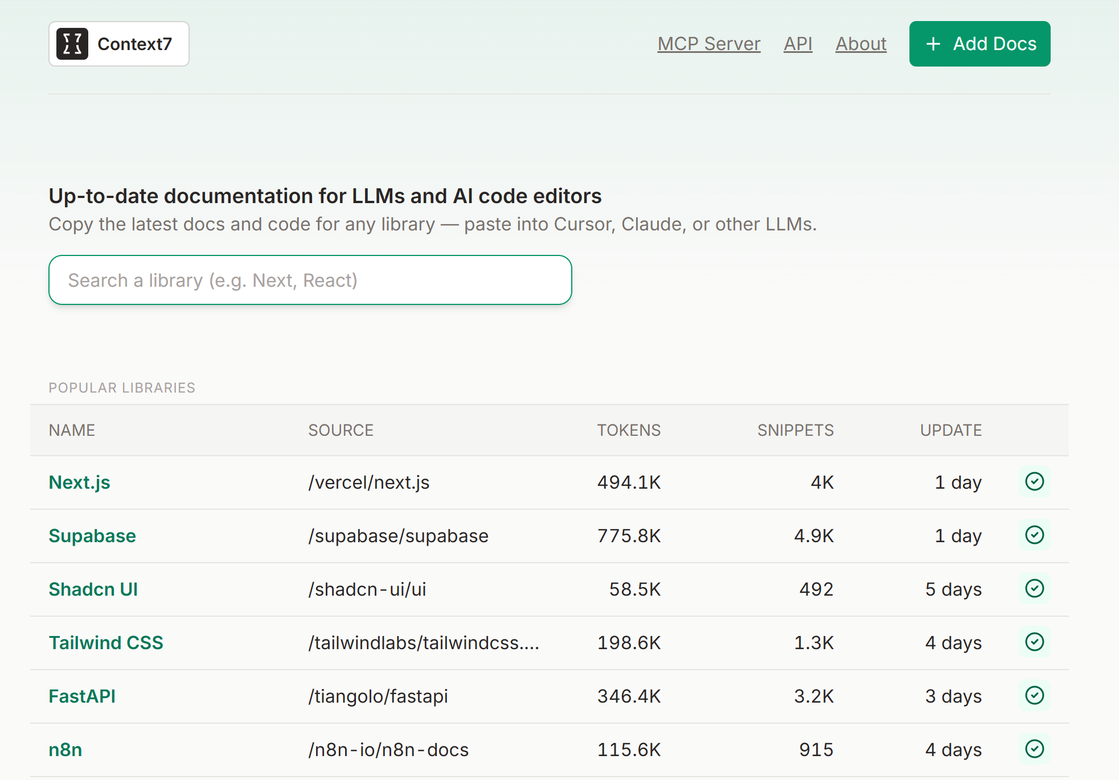
Task: Open the API link
Action: (798, 44)
